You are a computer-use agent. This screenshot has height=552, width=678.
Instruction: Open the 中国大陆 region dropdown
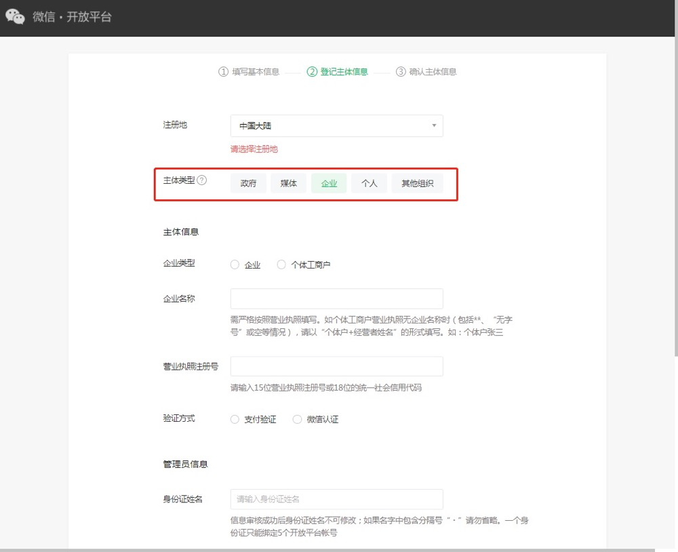[337, 125]
